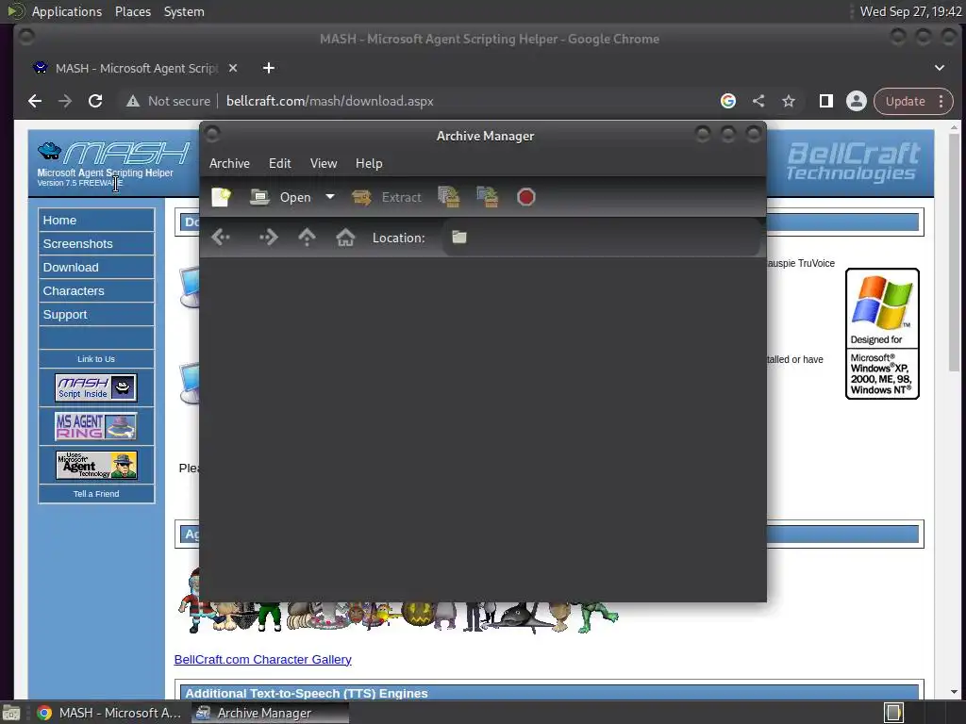Click the Chrome back arrow
The width and height of the screenshot is (966, 724).
coord(35,101)
